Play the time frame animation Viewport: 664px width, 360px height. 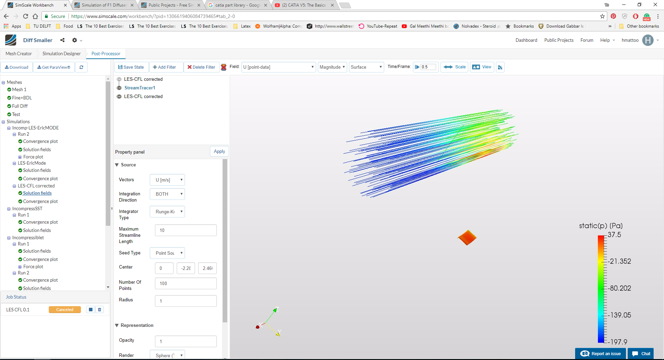[417, 67]
